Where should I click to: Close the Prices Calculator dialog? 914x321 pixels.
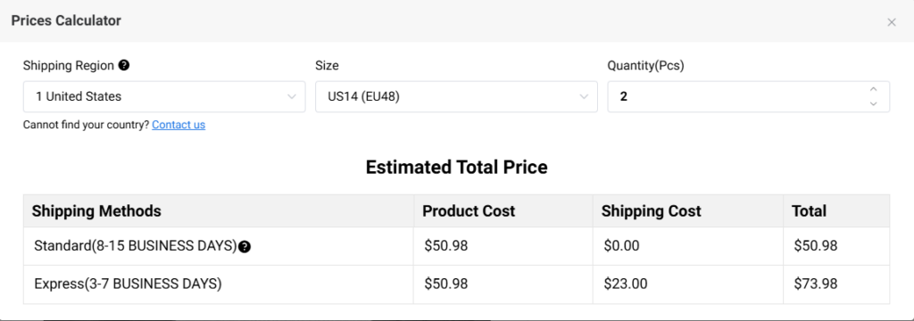click(x=892, y=22)
